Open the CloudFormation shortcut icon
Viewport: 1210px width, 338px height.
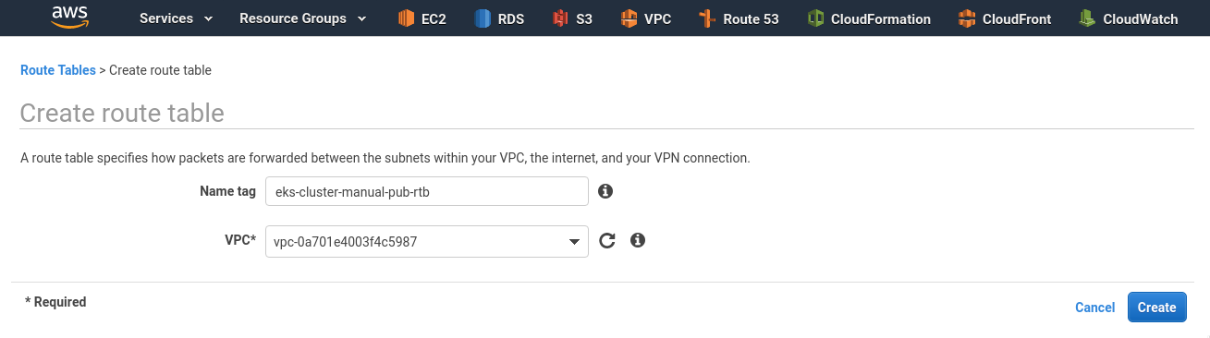coord(815,18)
